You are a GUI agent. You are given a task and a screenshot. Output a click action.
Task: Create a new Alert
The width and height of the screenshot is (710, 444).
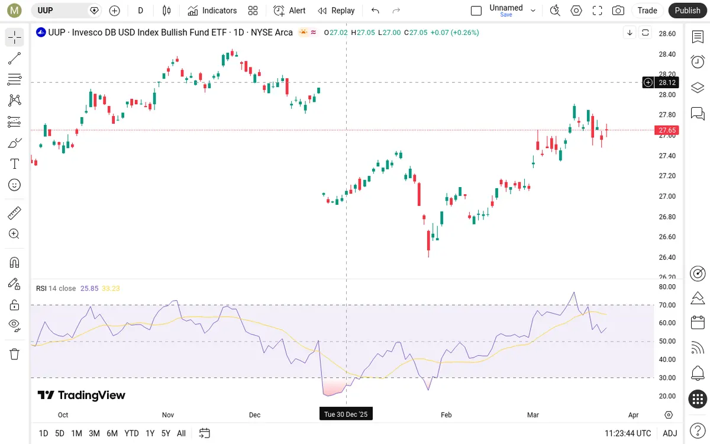pos(290,10)
